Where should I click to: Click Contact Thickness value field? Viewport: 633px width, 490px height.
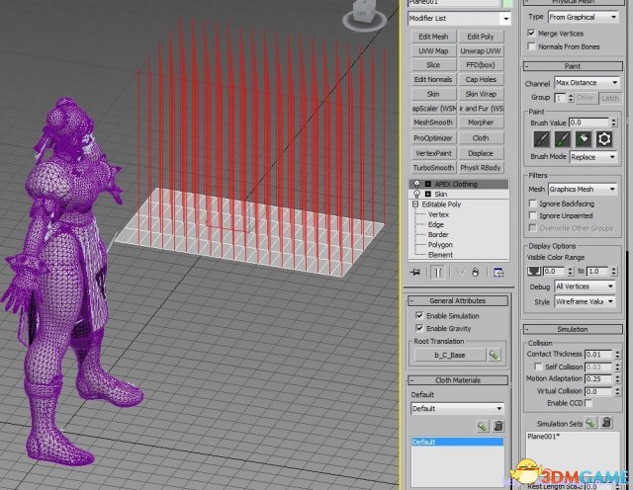point(598,354)
